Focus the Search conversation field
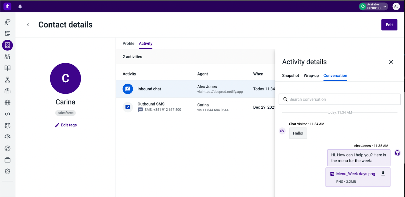Screen dimensions: 405x197 click(x=340, y=99)
